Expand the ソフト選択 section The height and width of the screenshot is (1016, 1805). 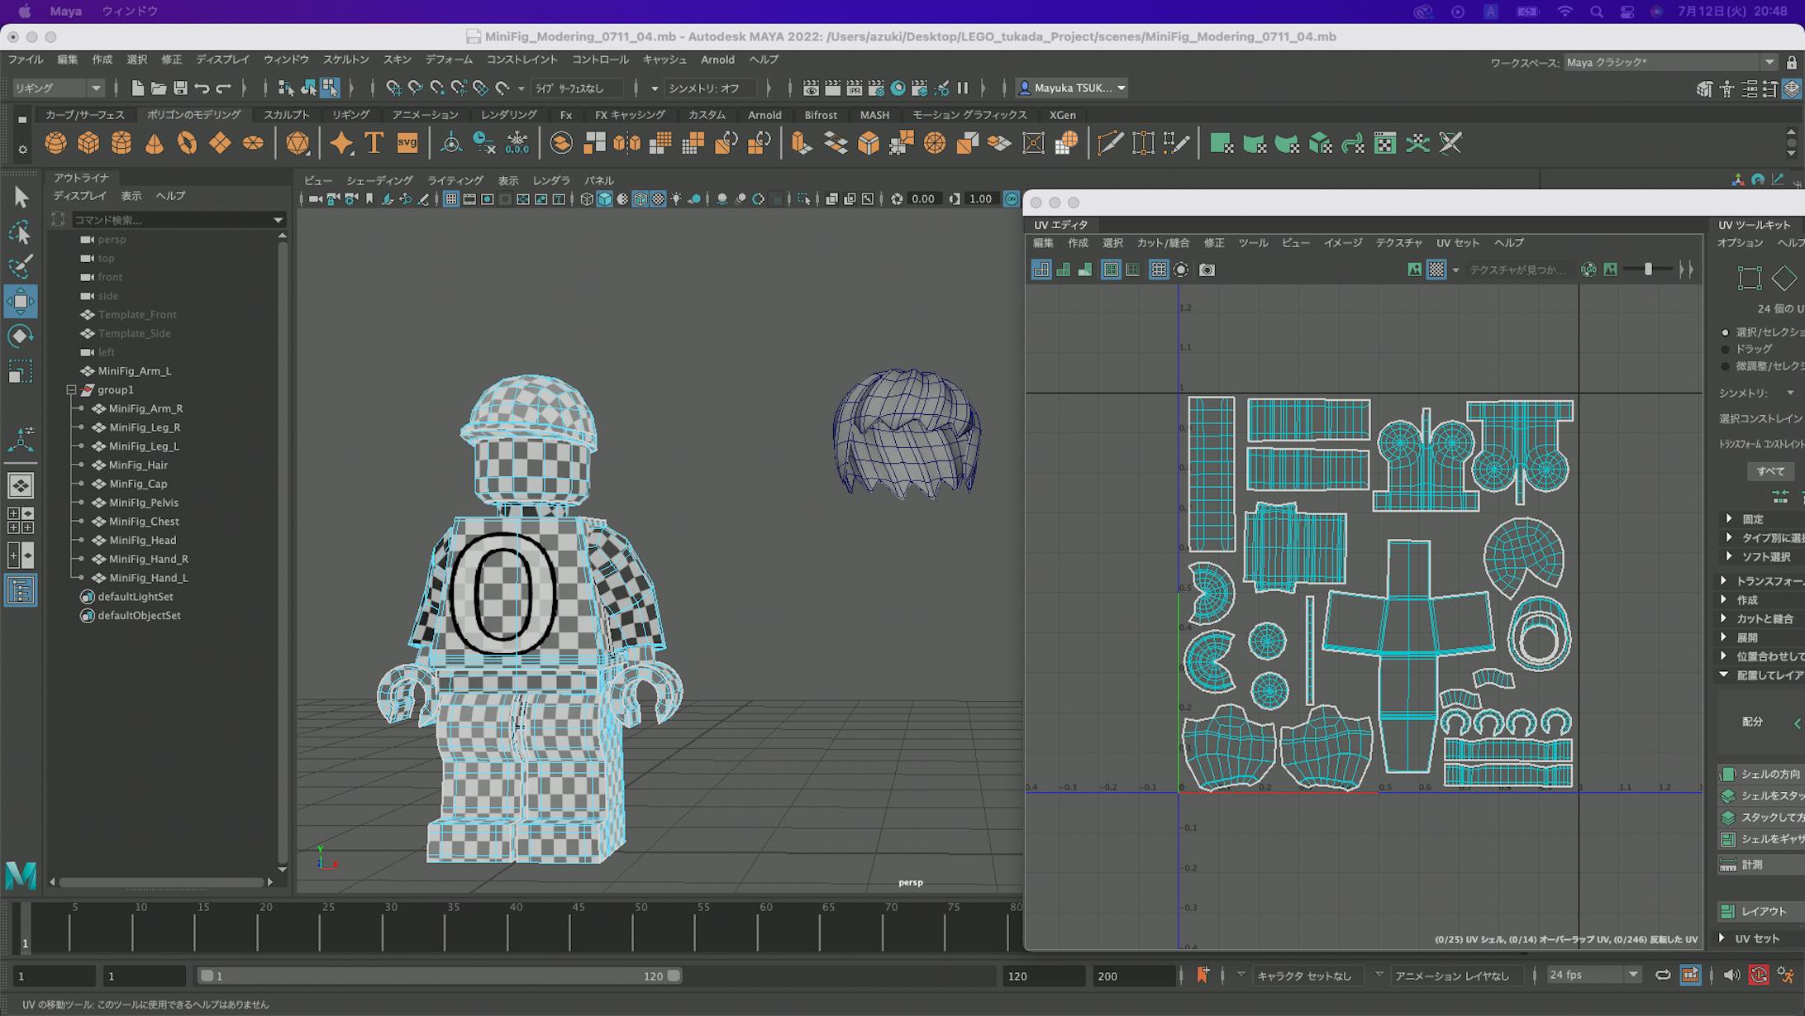(x=1729, y=556)
